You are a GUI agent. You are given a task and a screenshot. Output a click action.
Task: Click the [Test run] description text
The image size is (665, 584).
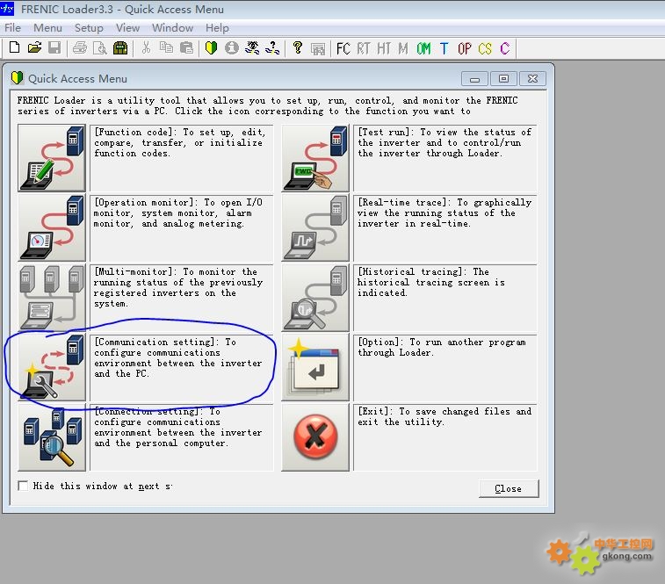pyautogui.click(x=445, y=143)
